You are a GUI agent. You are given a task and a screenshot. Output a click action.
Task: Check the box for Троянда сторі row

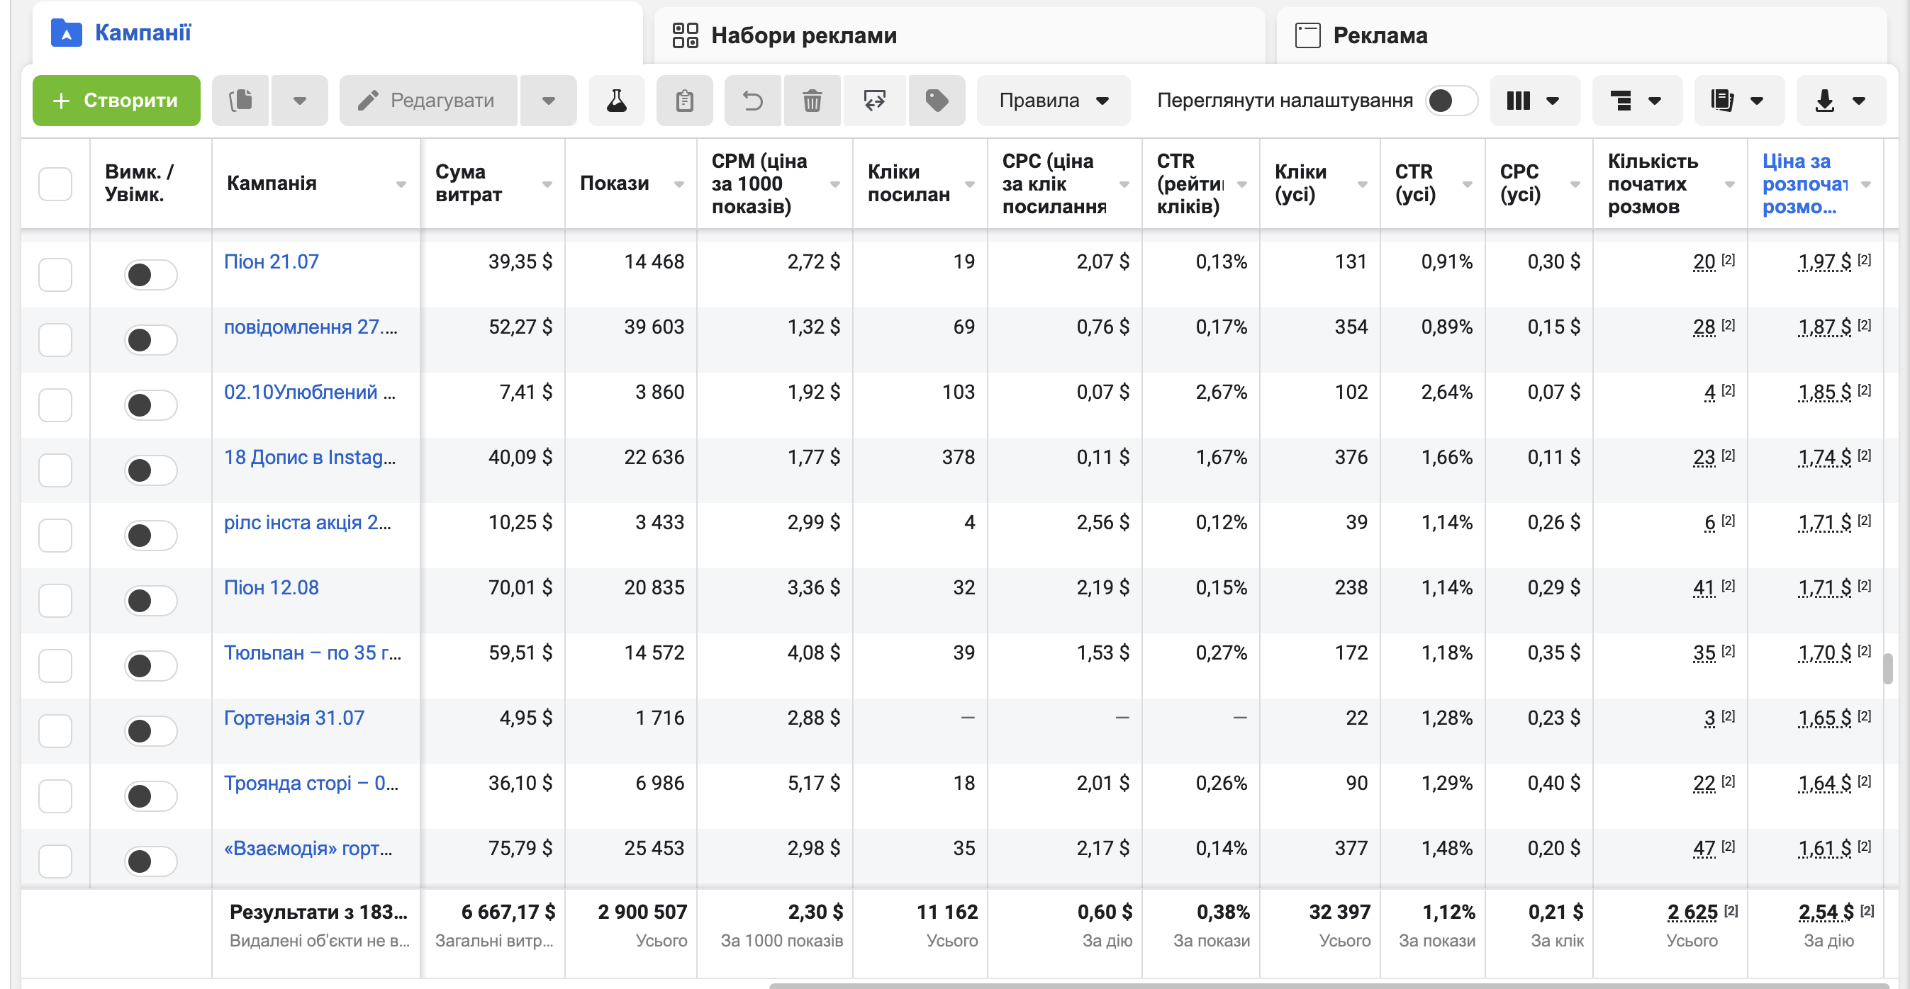tap(55, 796)
